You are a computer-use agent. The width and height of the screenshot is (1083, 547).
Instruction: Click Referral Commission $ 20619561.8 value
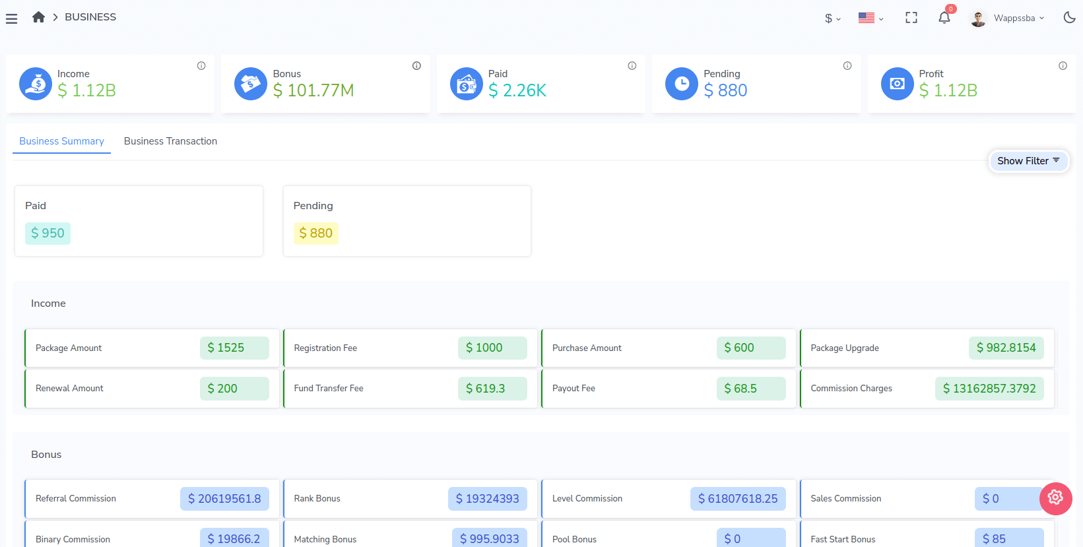tap(224, 499)
